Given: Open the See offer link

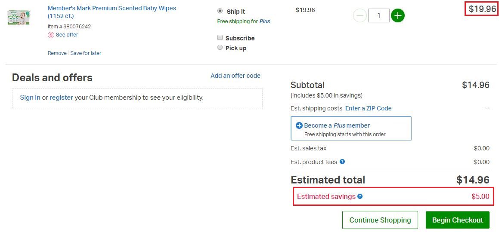Looking at the screenshot, I should click(x=67, y=35).
